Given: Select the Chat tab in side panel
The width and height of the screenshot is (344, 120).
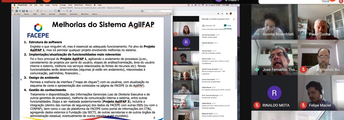Looking at the screenshot, I should (x=227, y=25).
